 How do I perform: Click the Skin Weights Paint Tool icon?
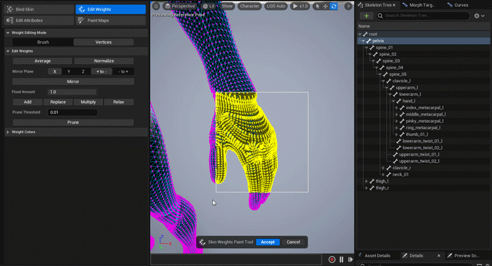coord(202,242)
